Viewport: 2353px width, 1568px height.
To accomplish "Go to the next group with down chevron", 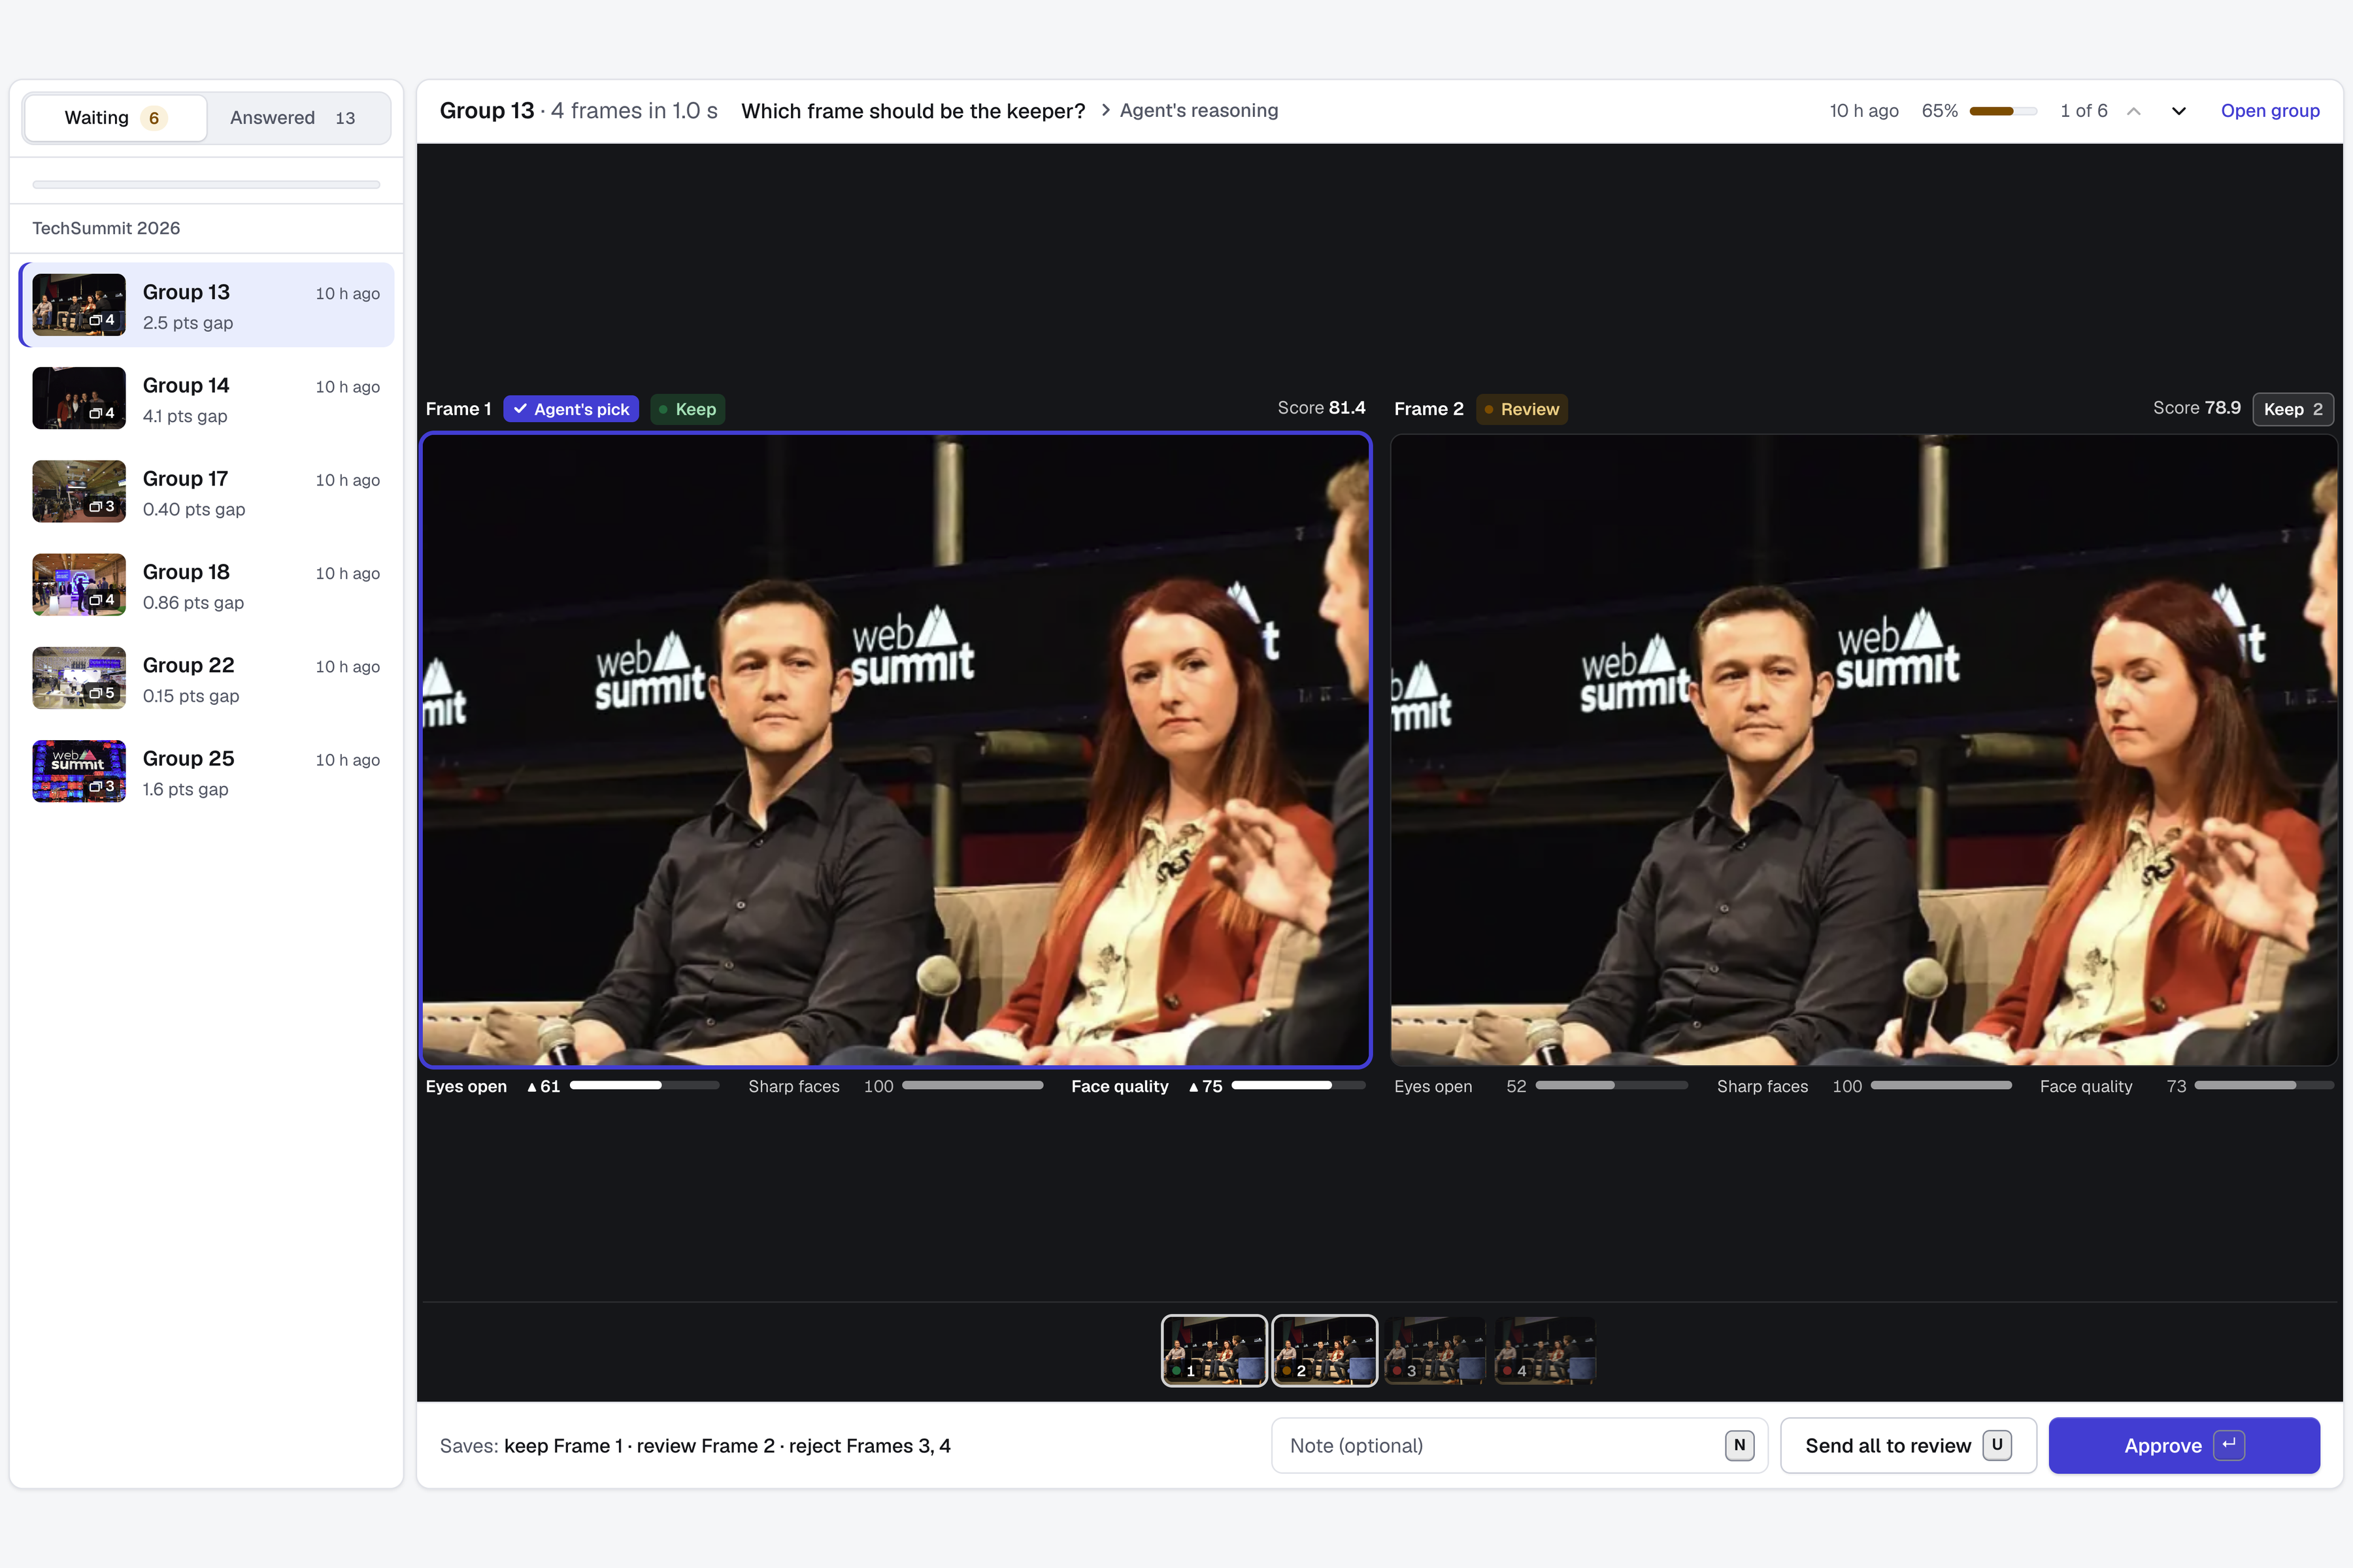I will (2179, 111).
